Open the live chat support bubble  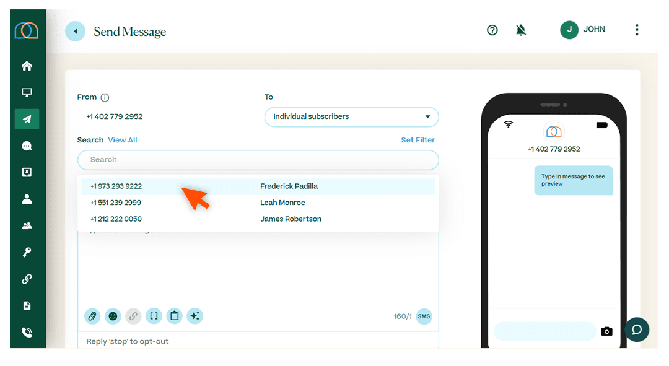637,329
